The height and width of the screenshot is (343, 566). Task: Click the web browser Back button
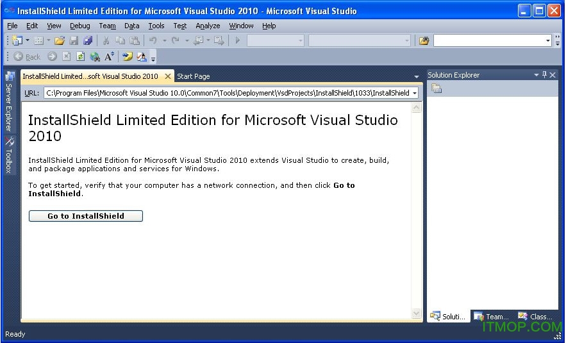tap(27, 56)
